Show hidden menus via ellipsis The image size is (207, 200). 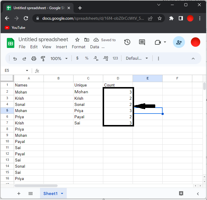point(103,47)
